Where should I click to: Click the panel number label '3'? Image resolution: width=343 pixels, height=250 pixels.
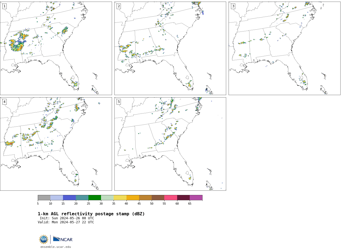[233, 6]
